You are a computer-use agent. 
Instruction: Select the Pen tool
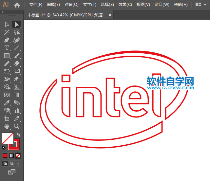(x=7, y=40)
